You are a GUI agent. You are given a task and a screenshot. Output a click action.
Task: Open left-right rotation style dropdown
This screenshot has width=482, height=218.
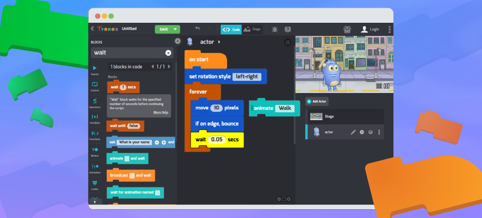pos(246,77)
